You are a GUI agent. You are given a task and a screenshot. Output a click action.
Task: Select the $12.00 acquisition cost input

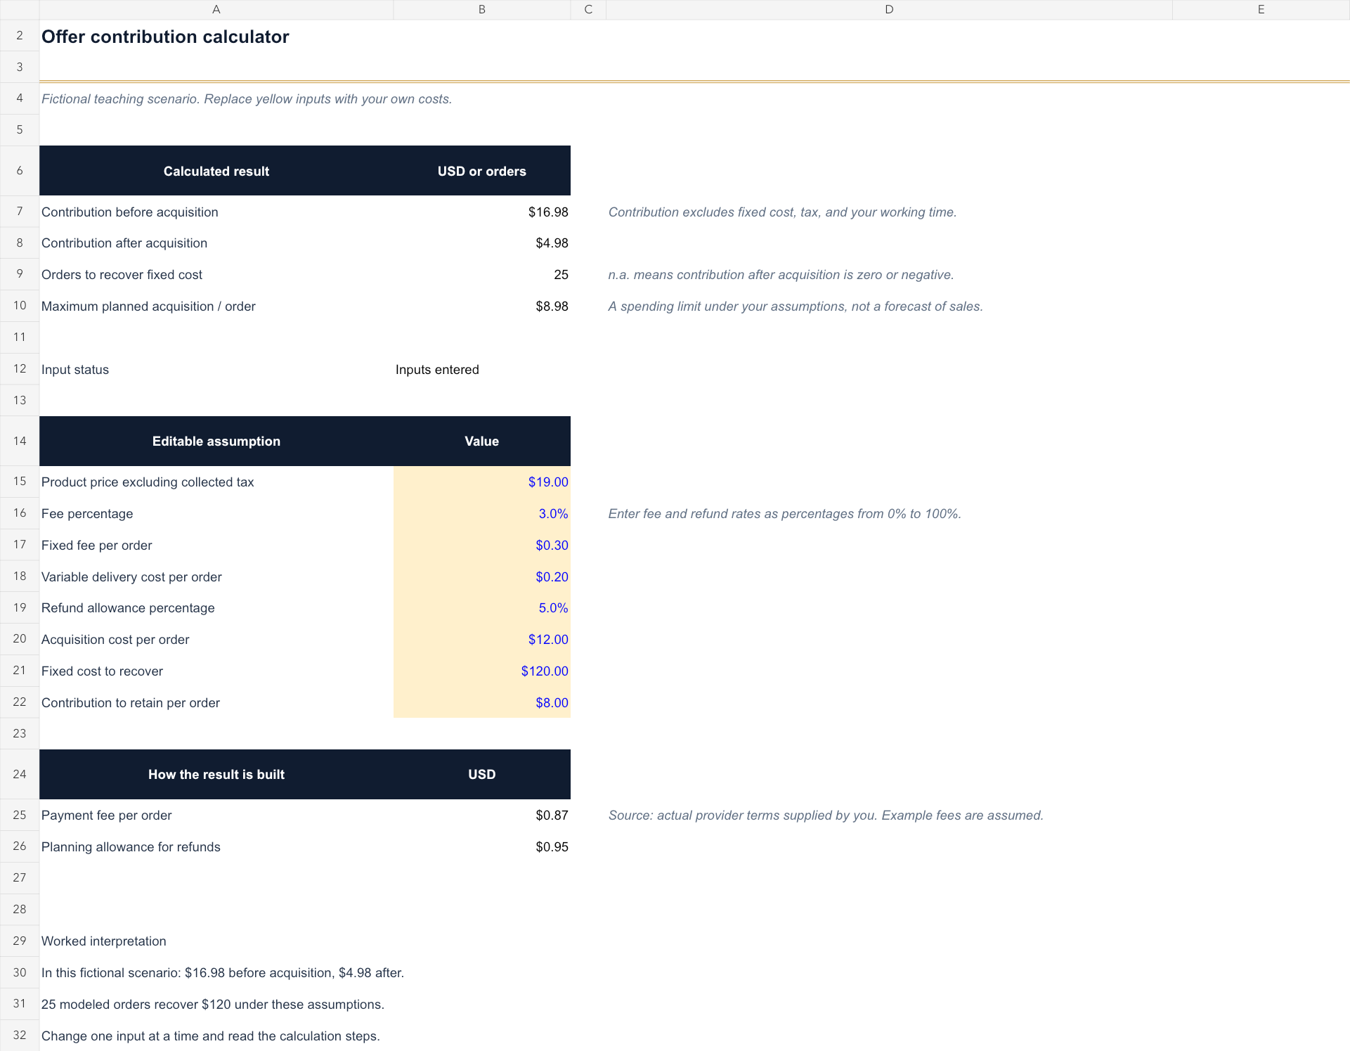(482, 639)
